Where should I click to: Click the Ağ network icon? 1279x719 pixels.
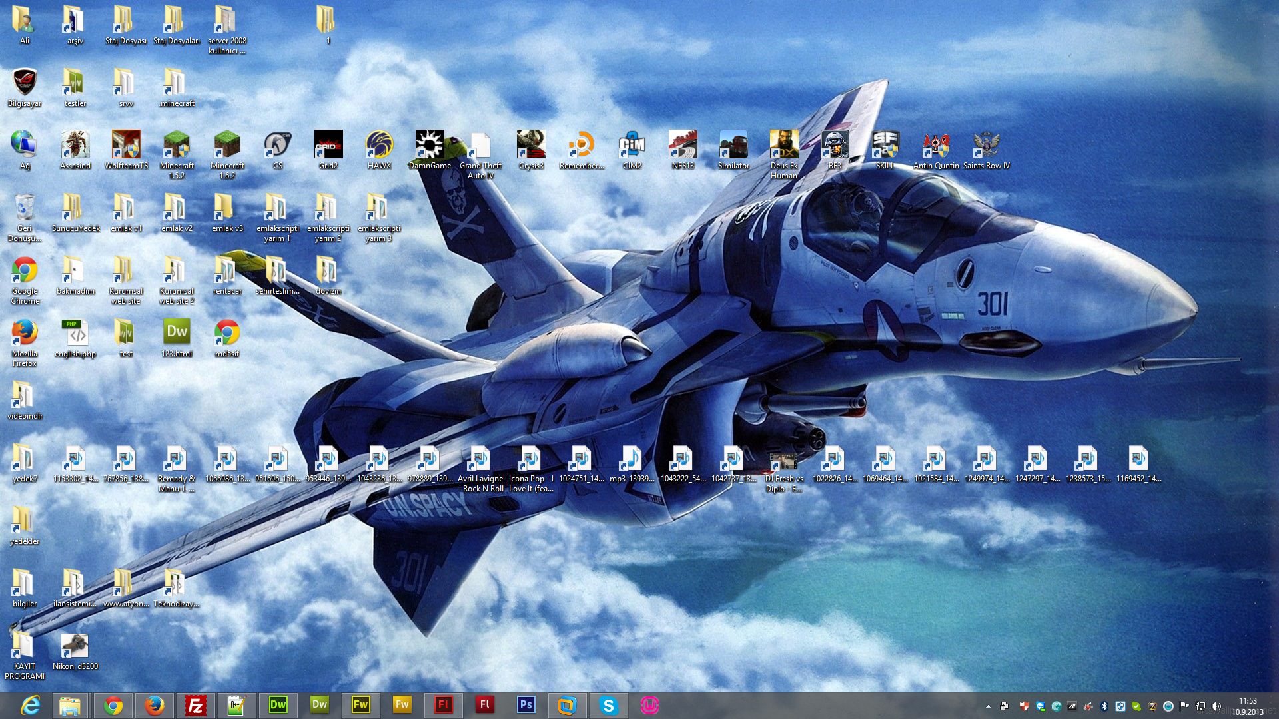[x=25, y=150]
